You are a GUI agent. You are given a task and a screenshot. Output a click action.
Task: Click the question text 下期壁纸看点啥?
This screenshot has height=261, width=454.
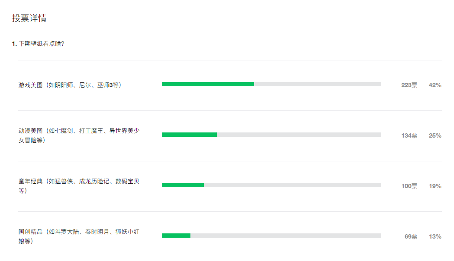[42, 44]
